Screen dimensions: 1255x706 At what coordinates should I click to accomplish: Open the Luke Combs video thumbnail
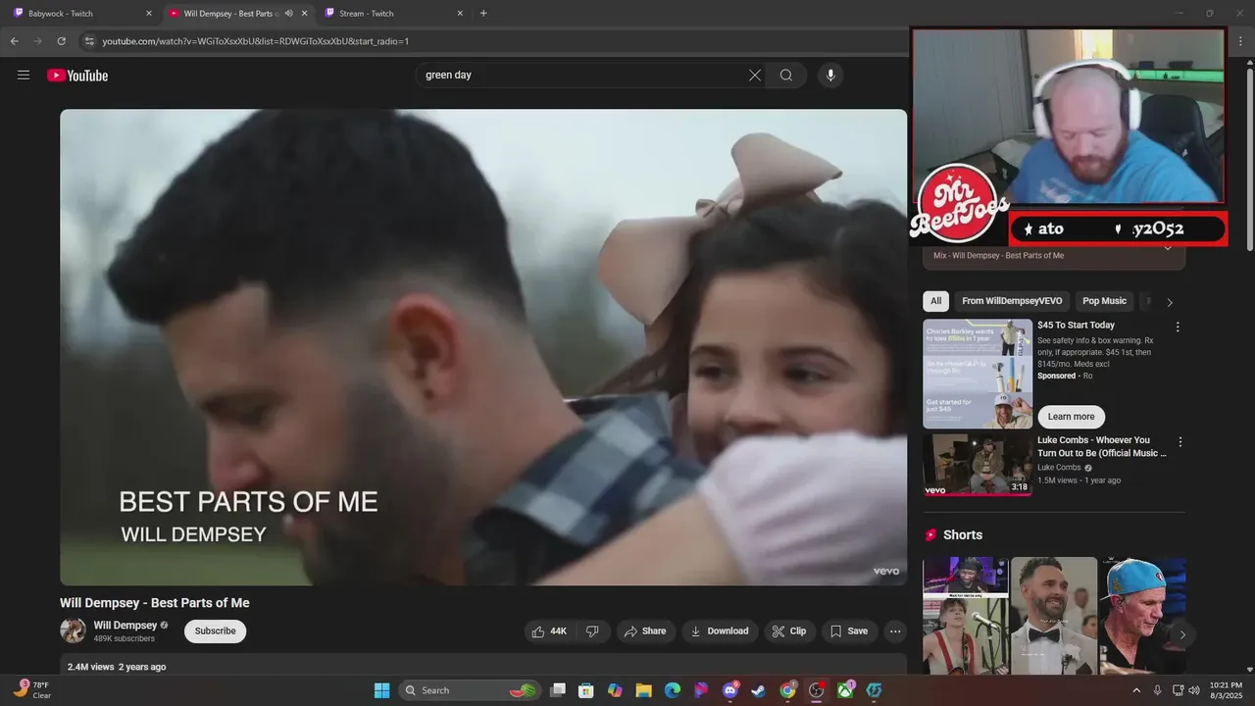click(978, 465)
